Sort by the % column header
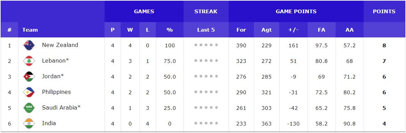Viewport: 406px width, 133px height. pos(170,30)
